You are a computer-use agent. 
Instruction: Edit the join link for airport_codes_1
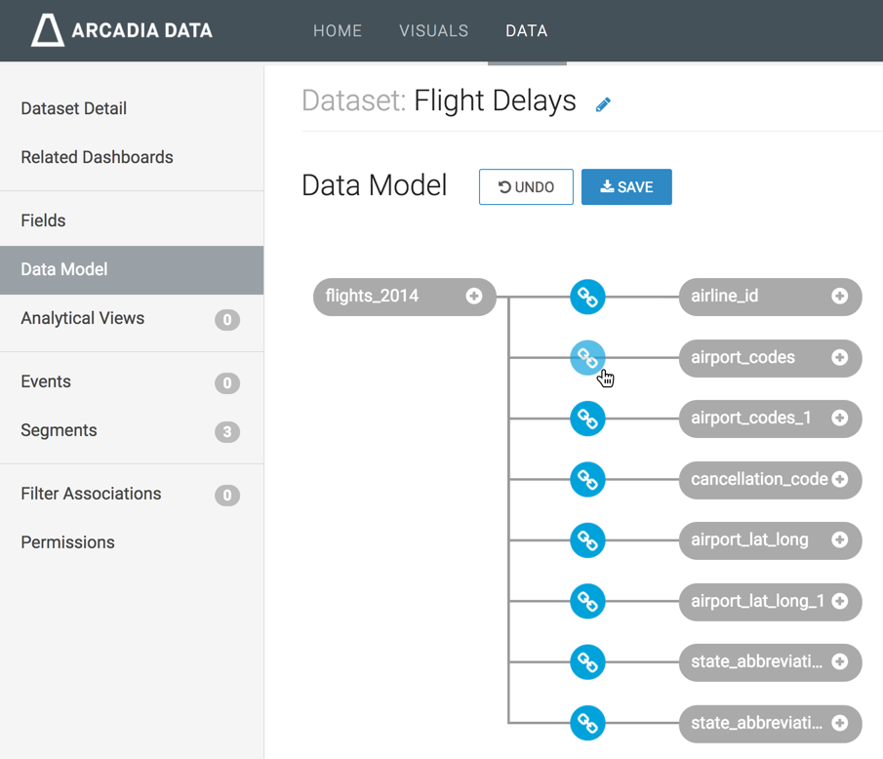pyautogui.click(x=587, y=419)
